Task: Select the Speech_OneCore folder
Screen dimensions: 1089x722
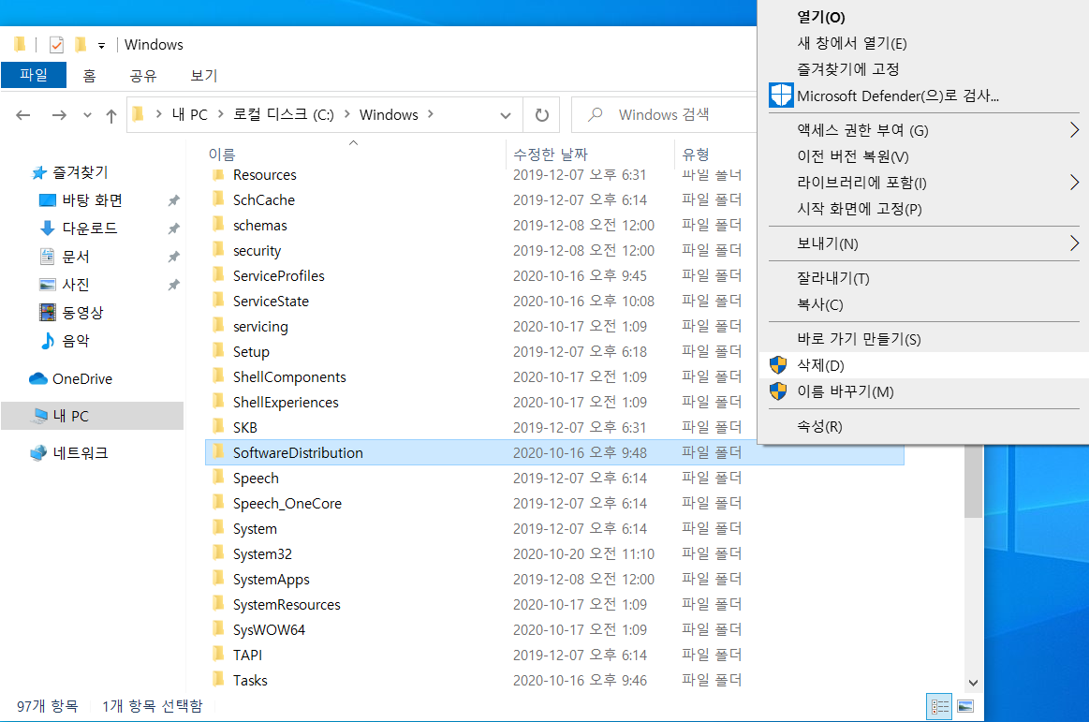Action: coord(287,503)
